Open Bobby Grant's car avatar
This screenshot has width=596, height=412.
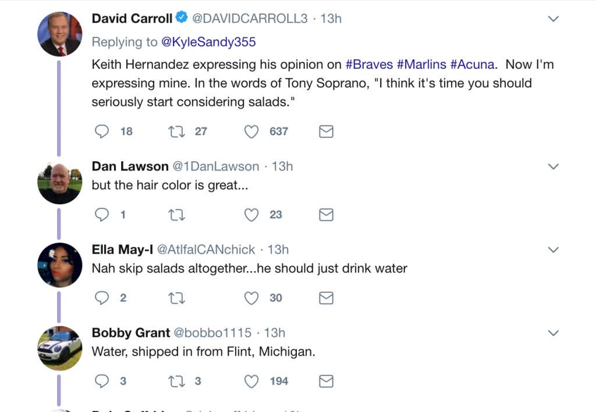click(x=59, y=348)
